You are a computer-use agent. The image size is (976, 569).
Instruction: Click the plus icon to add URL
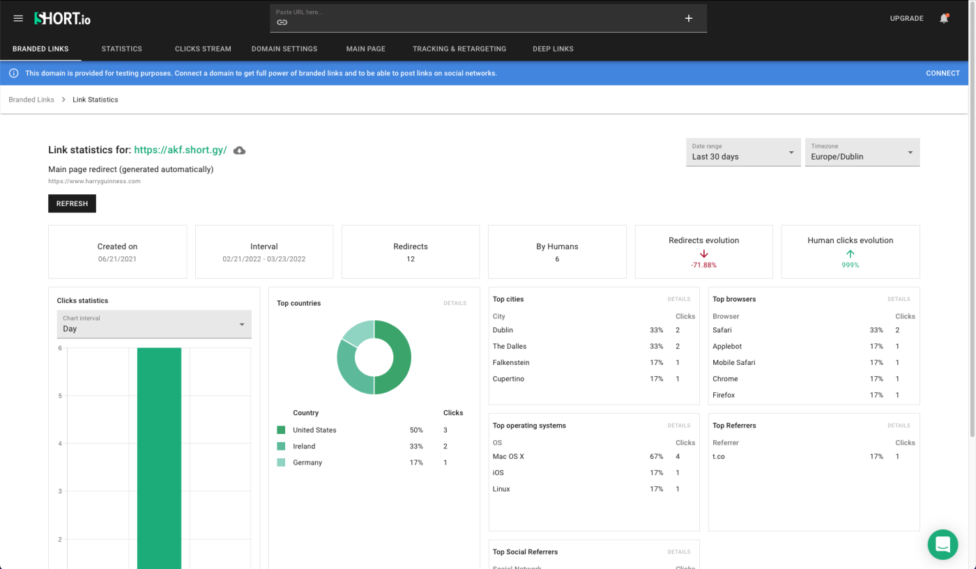pyautogui.click(x=689, y=19)
